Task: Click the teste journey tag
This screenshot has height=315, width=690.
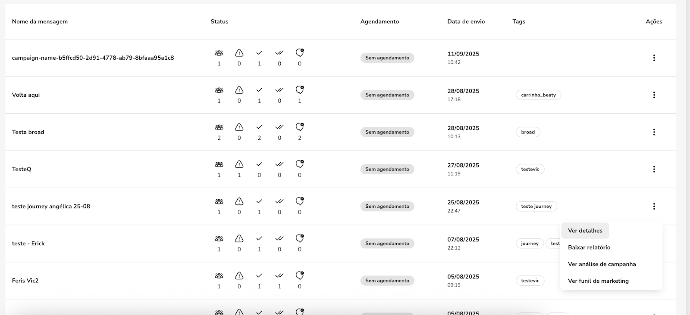Action: (536, 207)
